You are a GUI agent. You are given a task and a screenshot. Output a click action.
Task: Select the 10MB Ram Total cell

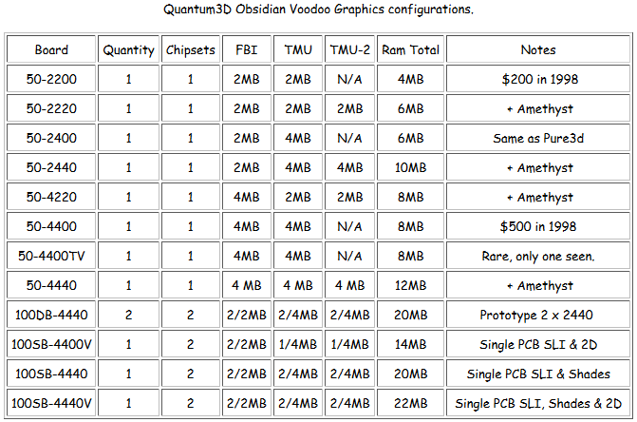coord(410,167)
